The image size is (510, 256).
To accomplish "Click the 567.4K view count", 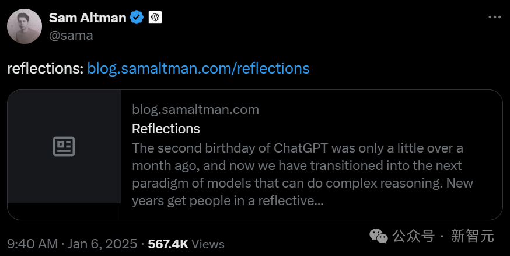I will pyautogui.click(x=168, y=244).
